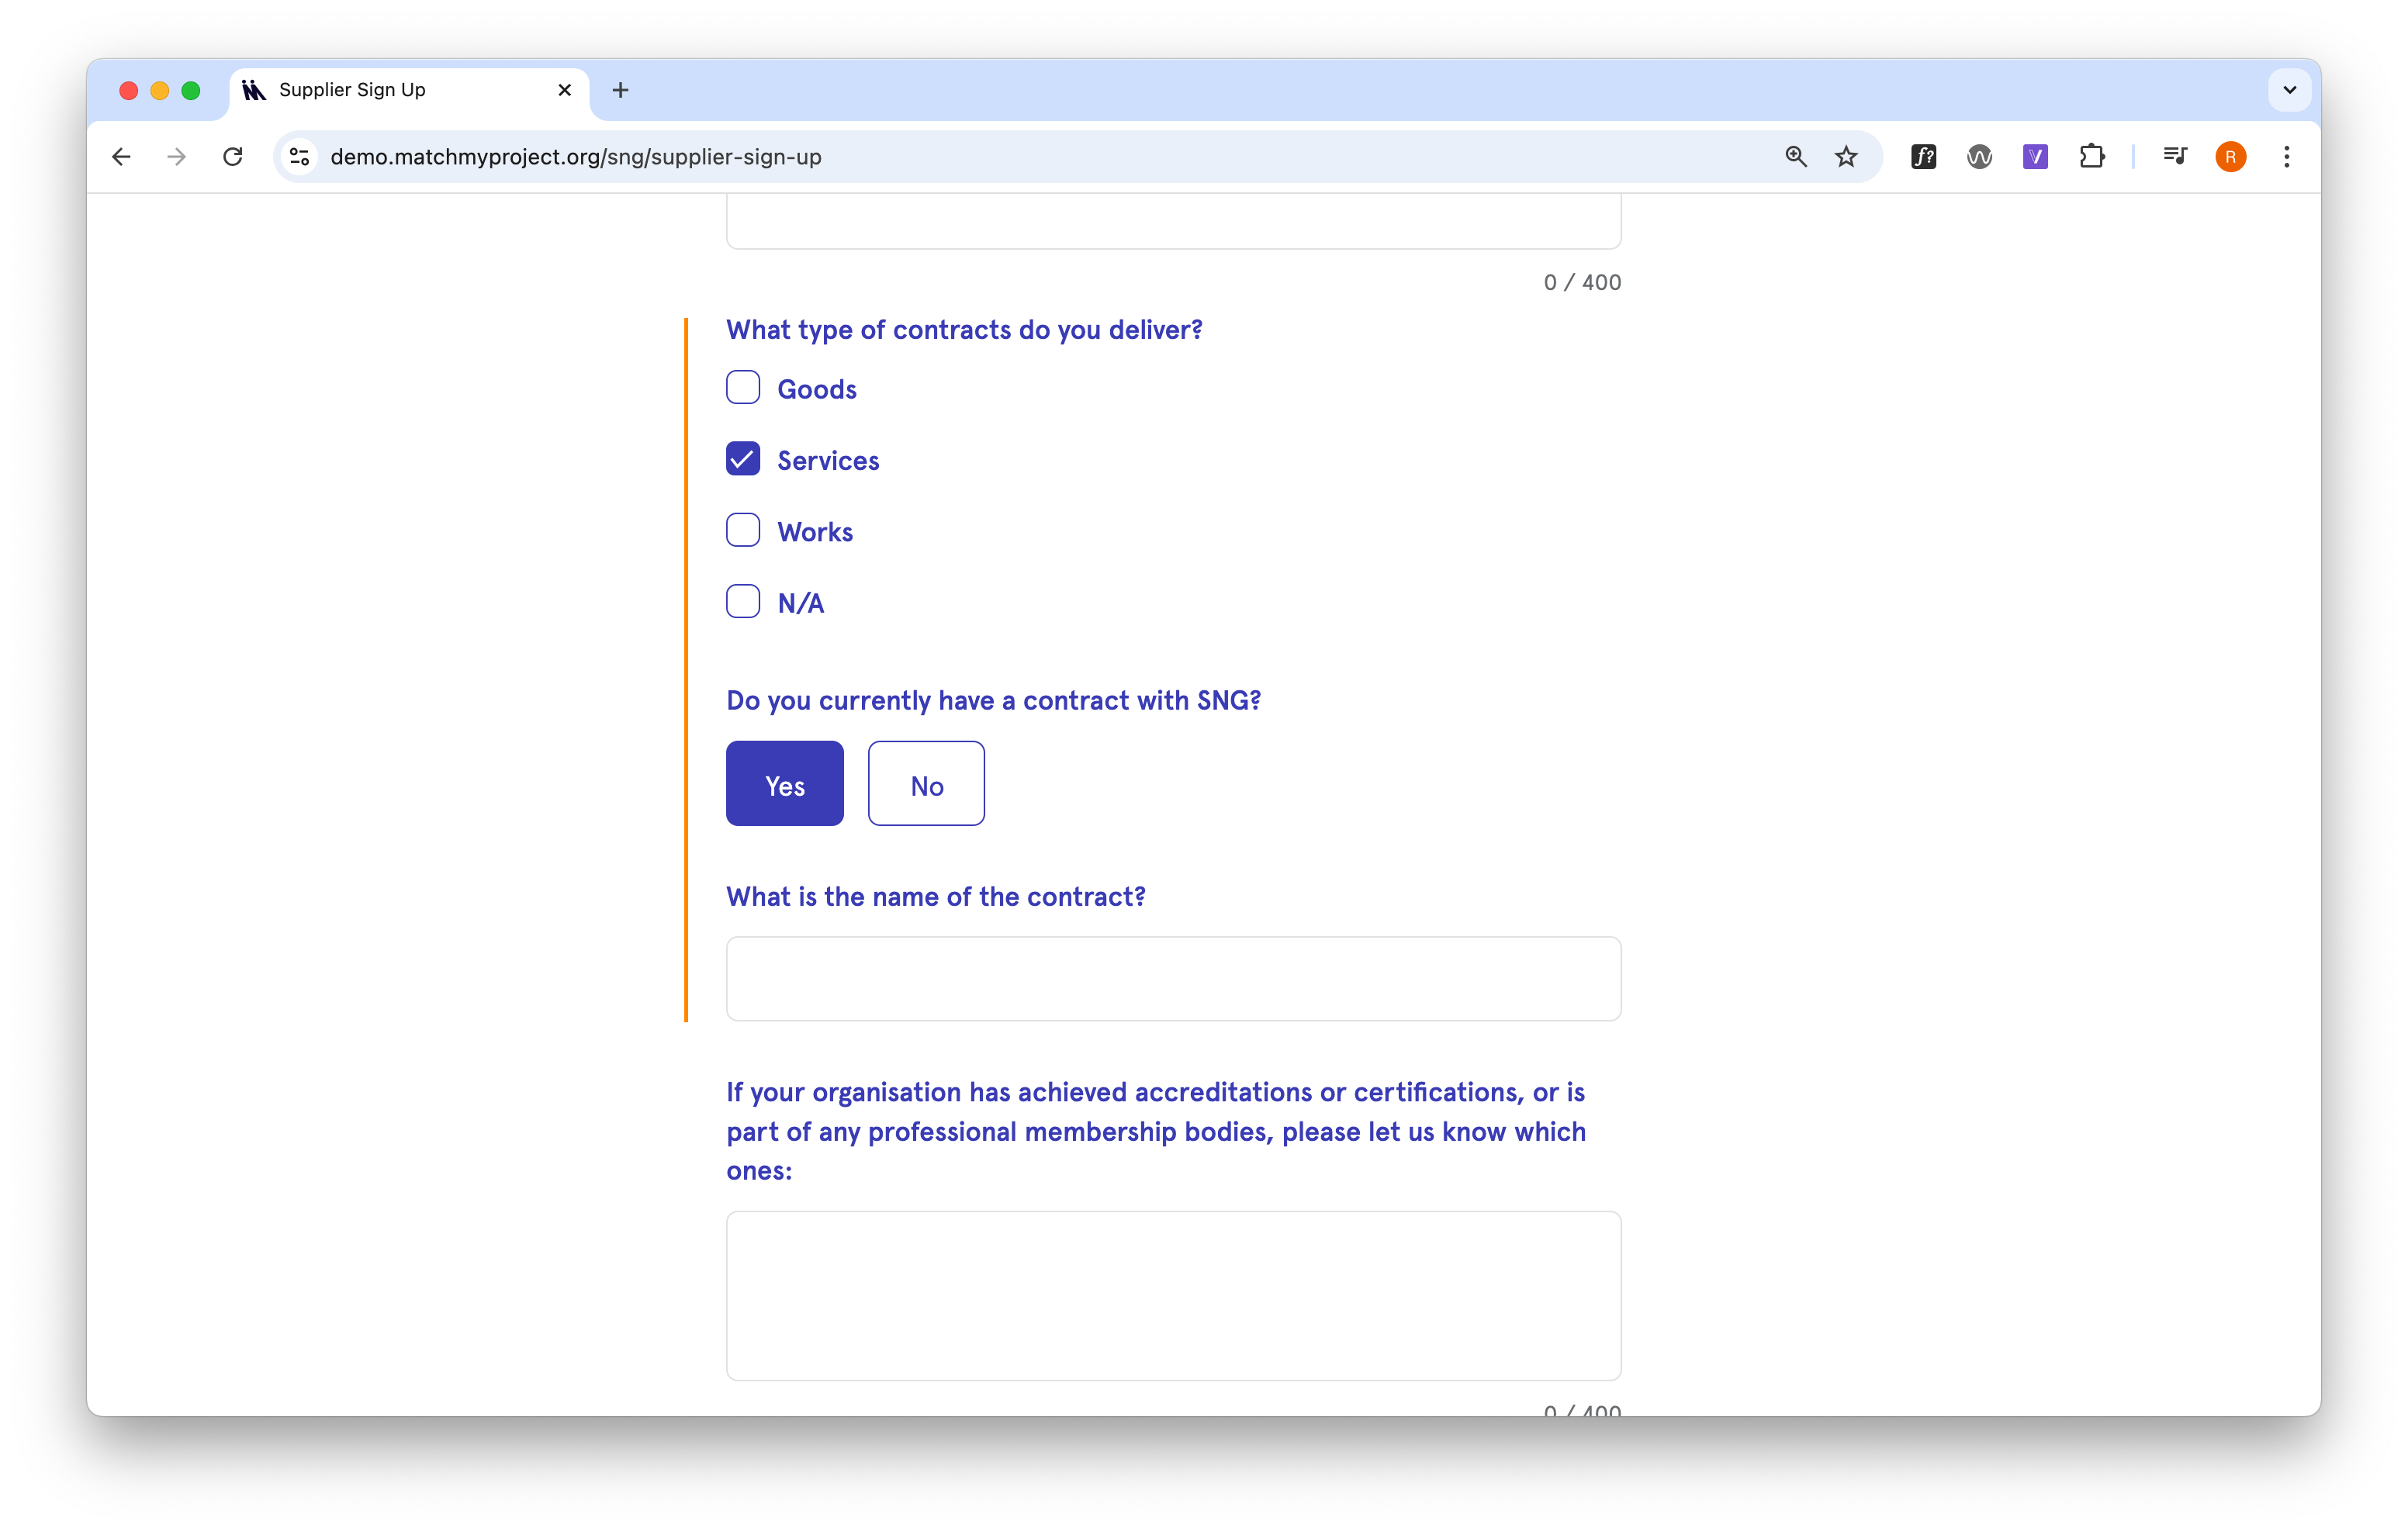Open the purple V extension icon

tap(2035, 157)
